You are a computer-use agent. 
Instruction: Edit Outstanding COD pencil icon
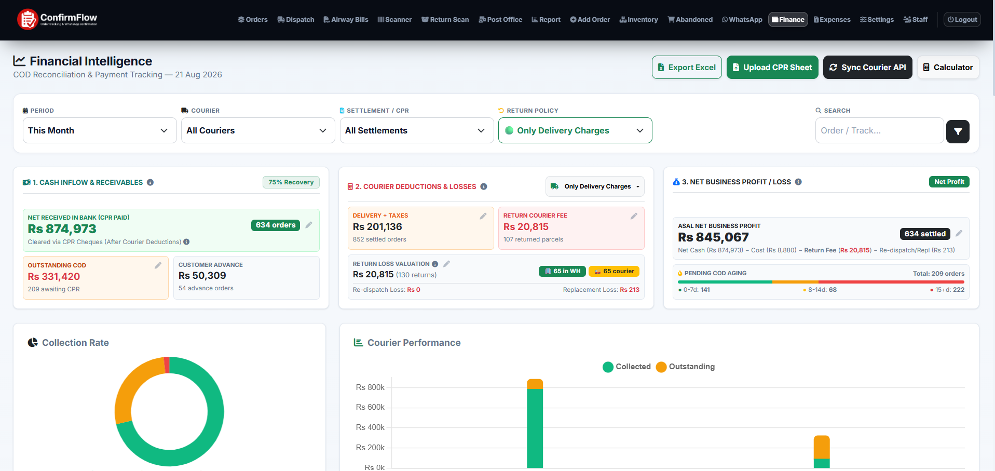[x=158, y=265]
